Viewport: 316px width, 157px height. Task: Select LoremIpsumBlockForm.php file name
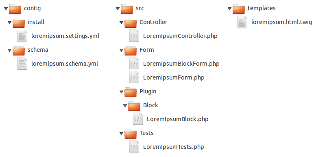pyautogui.click(x=181, y=64)
